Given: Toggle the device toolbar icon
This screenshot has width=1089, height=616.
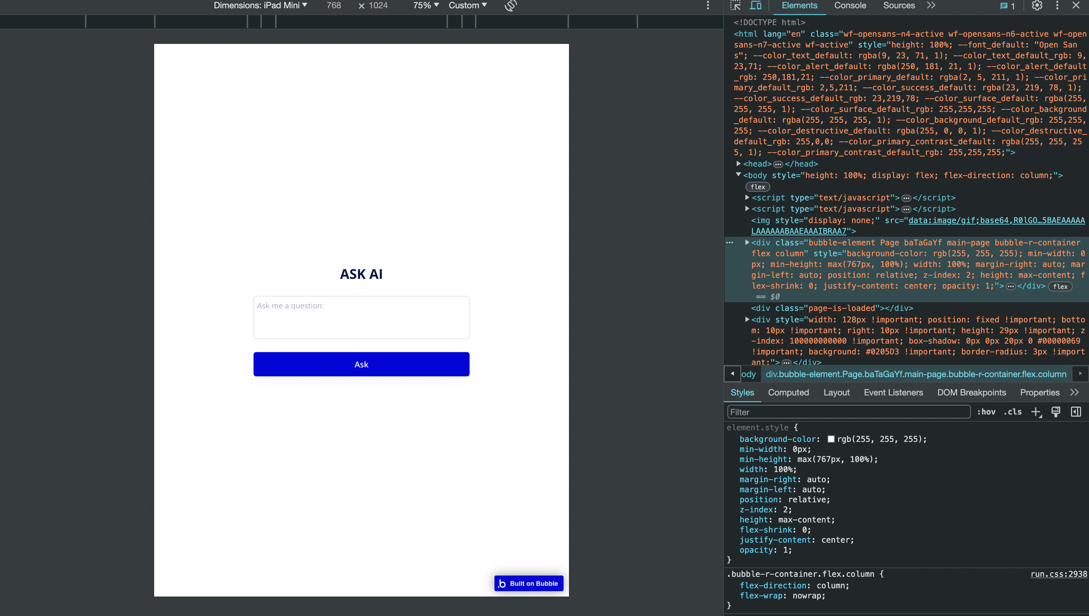Looking at the screenshot, I should pos(756,5).
